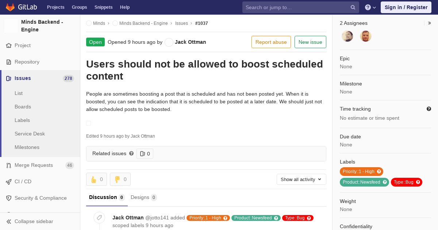This screenshot has width=438, height=230.
Task: Open issues List in sidebar
Action: [19, 93]
